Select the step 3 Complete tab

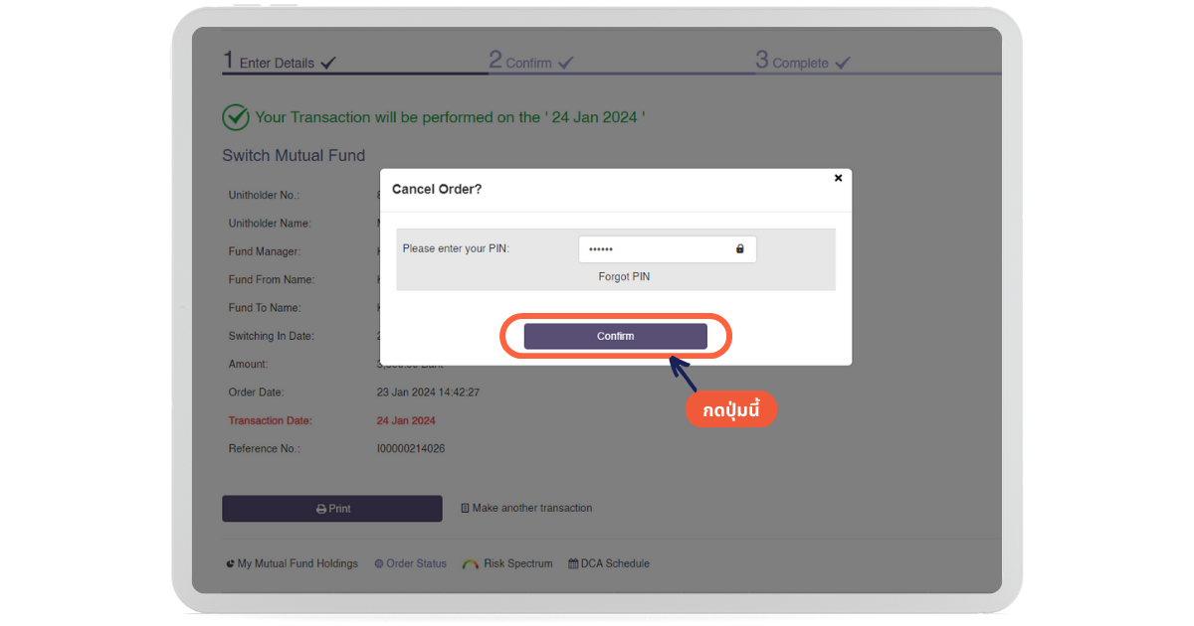803,62
